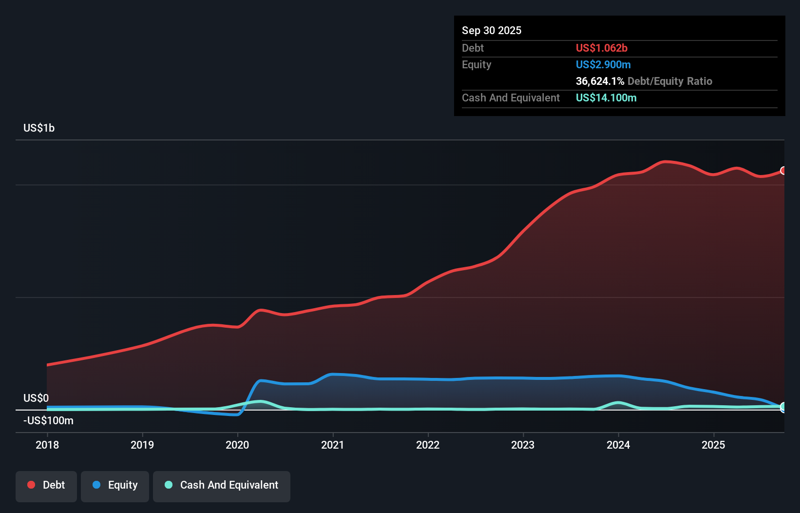
Task: Toggle the Equity series visibility
Action: pos(114,485)
